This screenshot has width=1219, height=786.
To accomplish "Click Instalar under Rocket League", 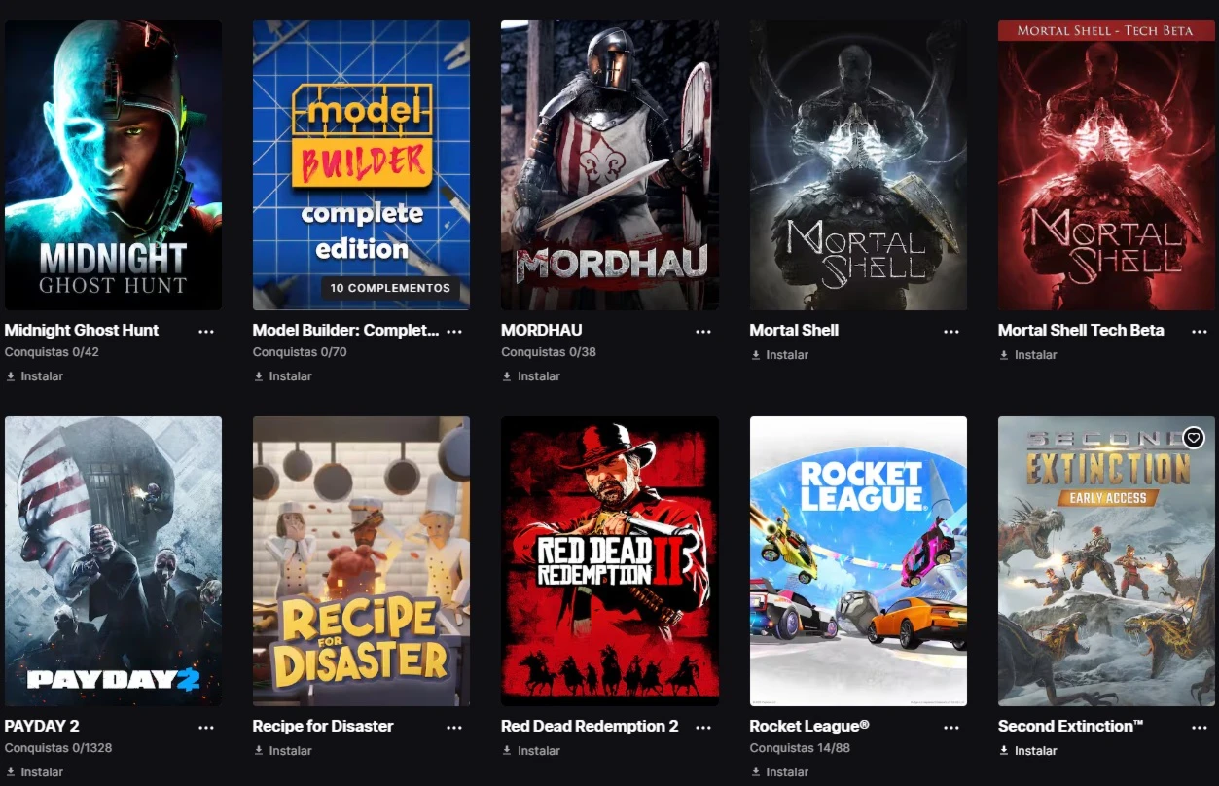I will coord(779,772).
